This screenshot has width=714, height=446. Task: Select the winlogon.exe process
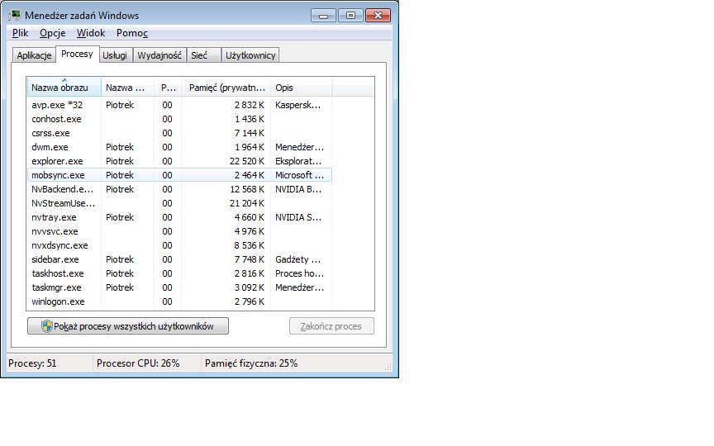click(179, 302)
